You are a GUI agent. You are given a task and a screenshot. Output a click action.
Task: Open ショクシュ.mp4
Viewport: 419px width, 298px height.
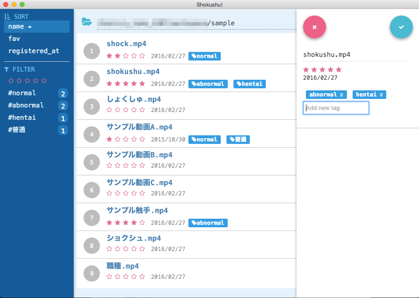pos(134,238)
